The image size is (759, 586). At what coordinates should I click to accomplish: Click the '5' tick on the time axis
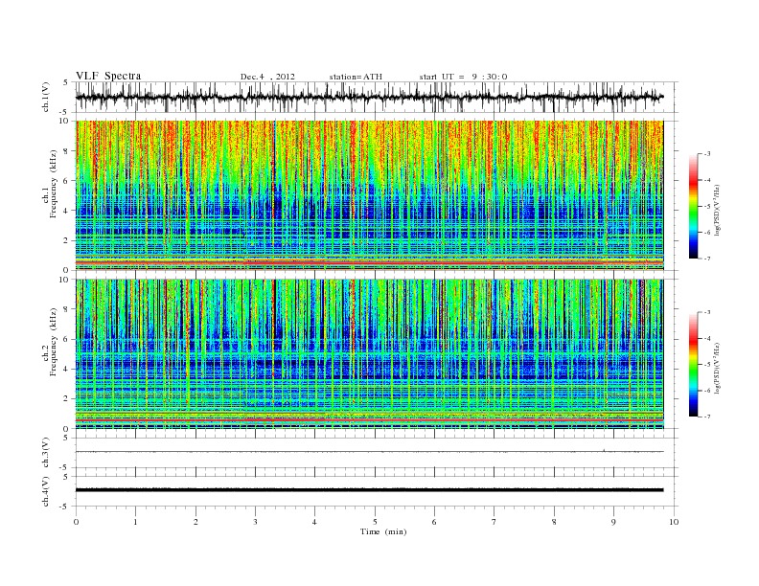click(375, 522)
